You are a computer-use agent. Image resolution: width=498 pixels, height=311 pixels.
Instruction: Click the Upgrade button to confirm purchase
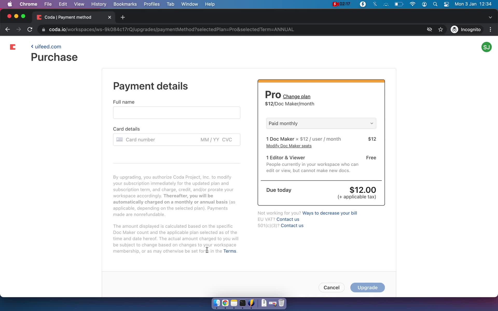point(367,287)
